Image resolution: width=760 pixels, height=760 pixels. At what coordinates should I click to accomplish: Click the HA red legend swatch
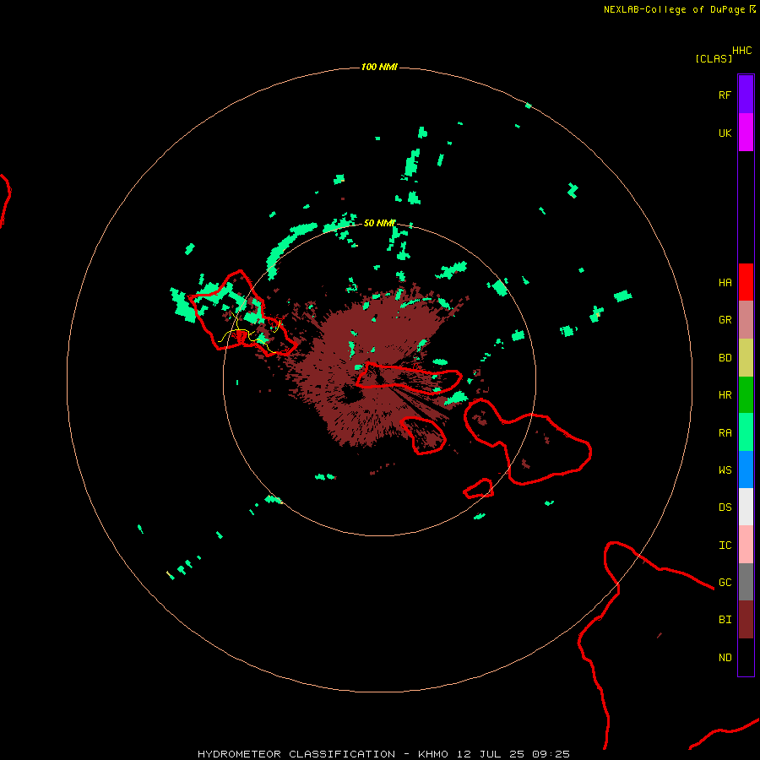[746, 282]
